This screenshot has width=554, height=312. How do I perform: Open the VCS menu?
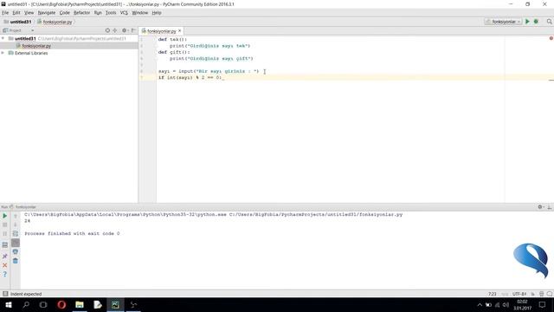124,13
